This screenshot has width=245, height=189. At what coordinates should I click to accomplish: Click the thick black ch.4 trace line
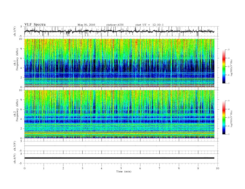119,158
